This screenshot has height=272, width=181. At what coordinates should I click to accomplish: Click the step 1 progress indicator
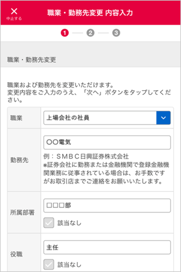pos(65,33)
